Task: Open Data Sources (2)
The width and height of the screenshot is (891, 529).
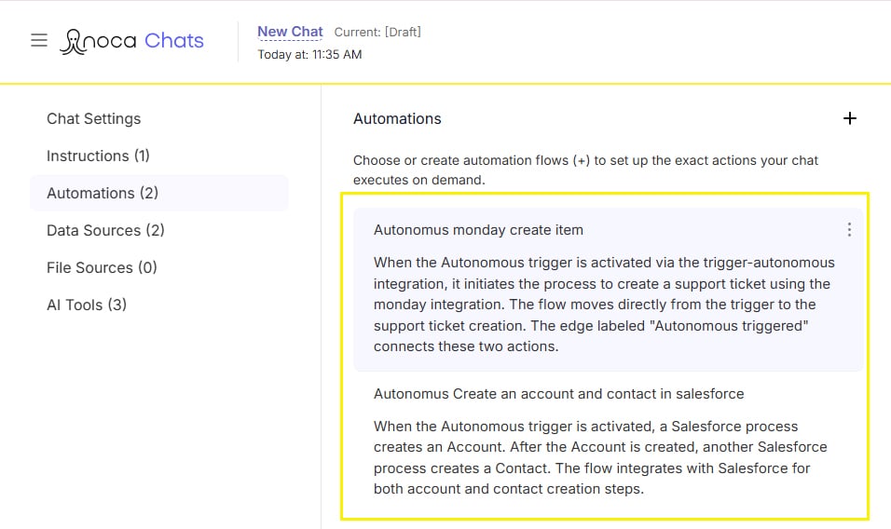Action: pyautogui.click(x=105, y=230)
